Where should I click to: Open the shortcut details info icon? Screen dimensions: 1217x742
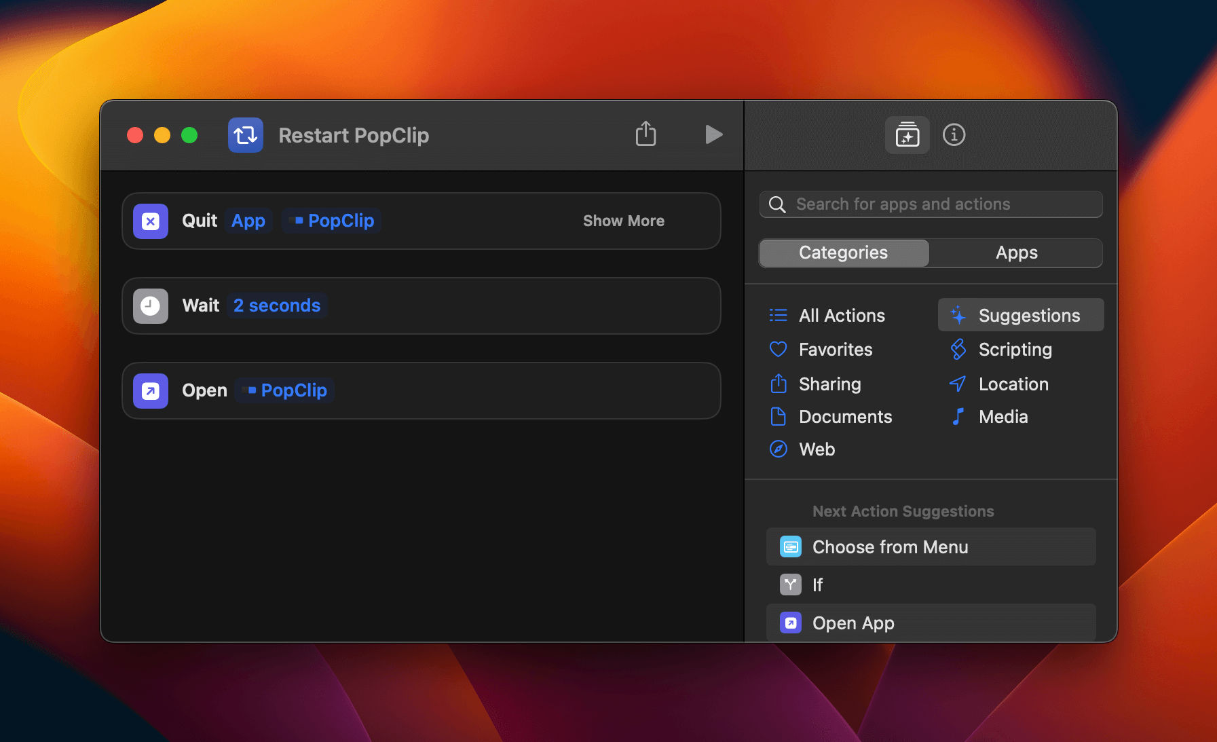click(x=954, y=135)
